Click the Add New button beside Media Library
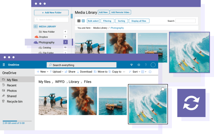 point(104,12)
